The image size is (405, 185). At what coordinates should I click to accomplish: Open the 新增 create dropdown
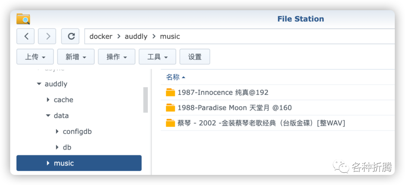pyautogui.click(x=76, y=57)
